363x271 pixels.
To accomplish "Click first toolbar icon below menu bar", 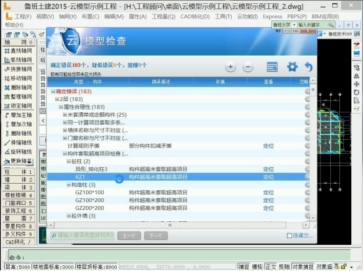I will (9, 35).
